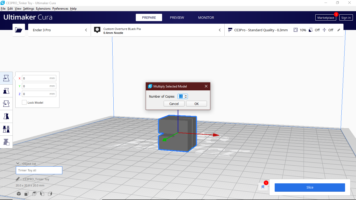This screenshot has width=356, height=200.
Task: Click the CE3PRO_Tinker Toy job name
Action: tap(36, 179)
